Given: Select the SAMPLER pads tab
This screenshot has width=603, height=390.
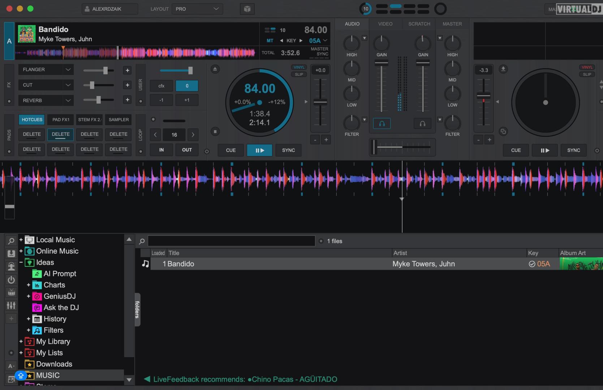Looking at the screenshot, I should coord(119,120).
